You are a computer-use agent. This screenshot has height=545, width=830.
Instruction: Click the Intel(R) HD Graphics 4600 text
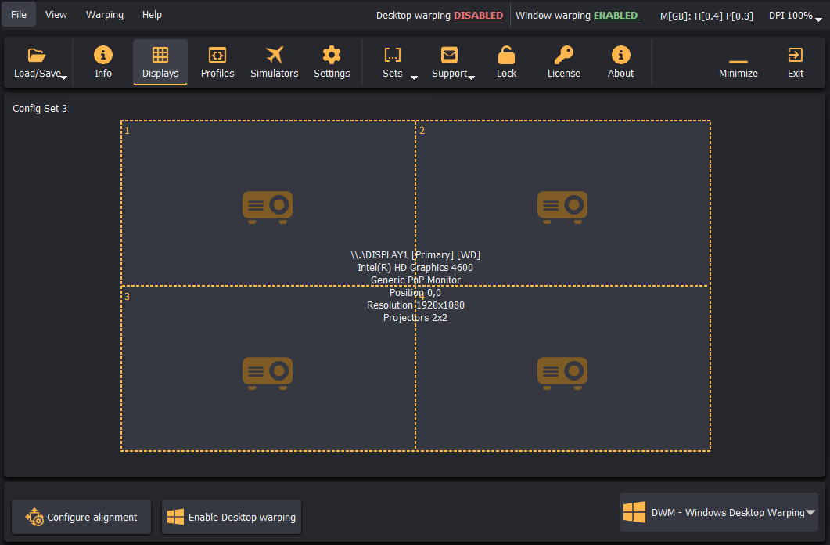415,268
